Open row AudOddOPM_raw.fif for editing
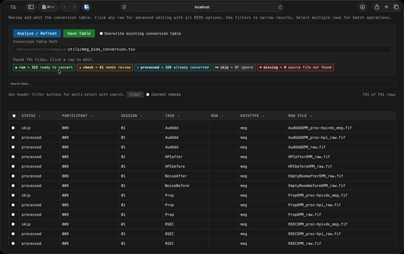The height and width of the screenshot is (254, 404). 202,147
